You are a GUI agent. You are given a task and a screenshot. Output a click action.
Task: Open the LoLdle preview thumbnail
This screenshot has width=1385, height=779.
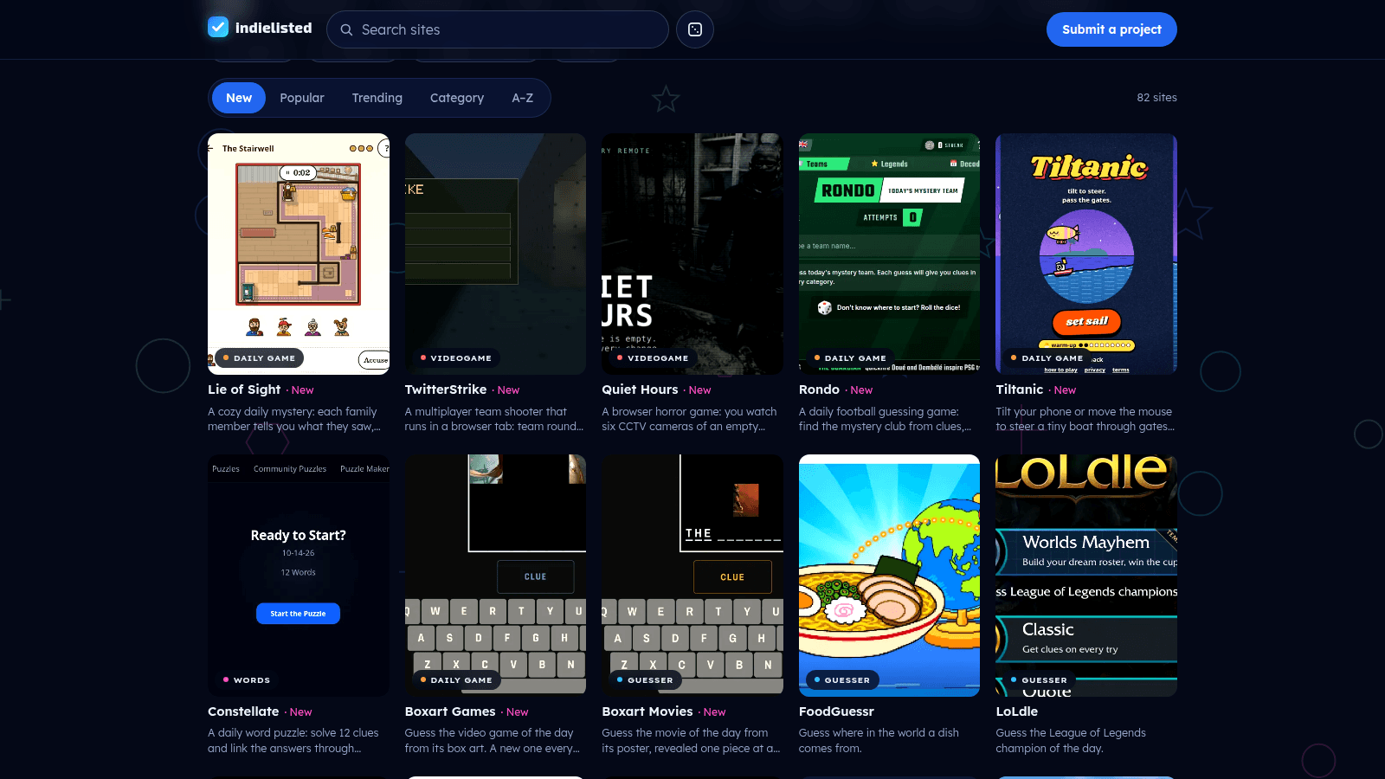pos(1086,576)
